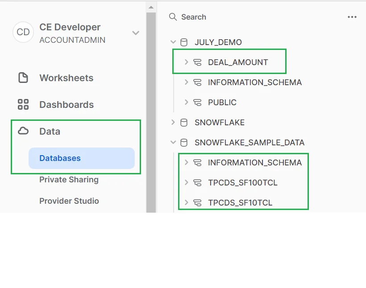Collapse the JULY_DEMO database tree
Viewport: 366px width, 288px height.
coord(173,42)
